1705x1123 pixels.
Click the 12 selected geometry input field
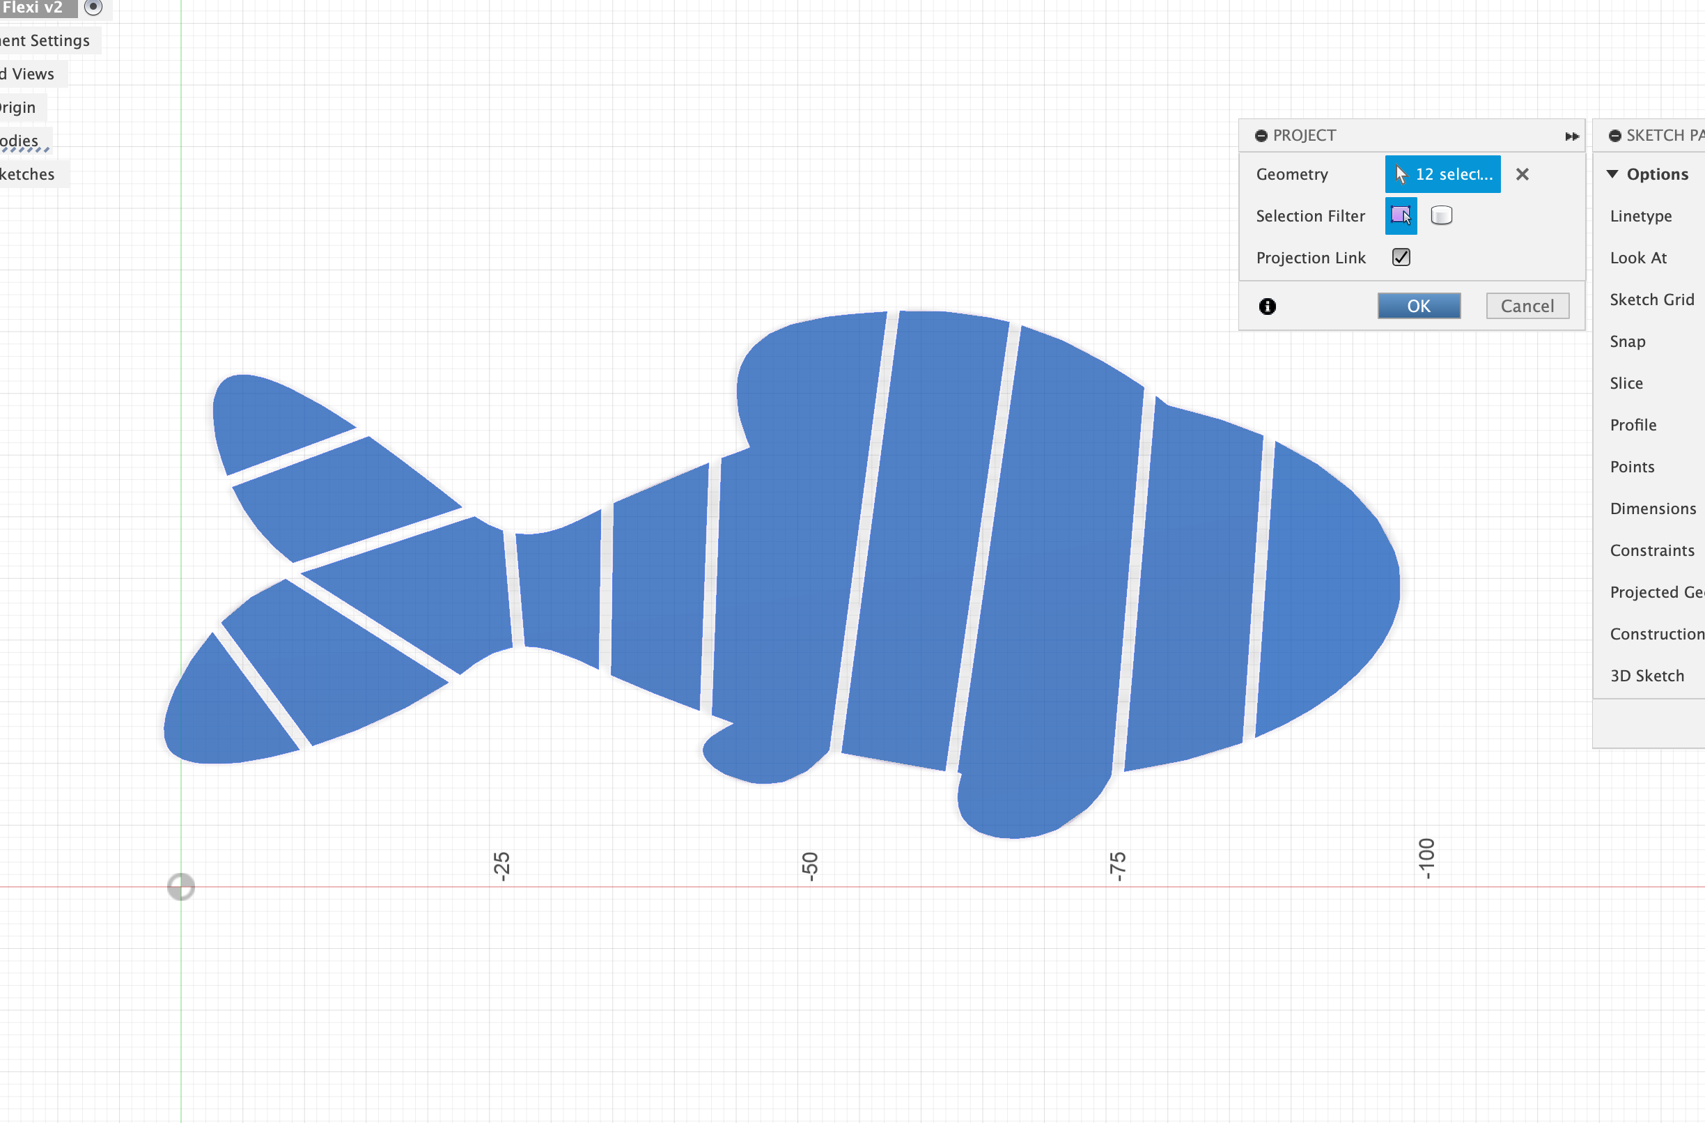[x=1442, y=173]
